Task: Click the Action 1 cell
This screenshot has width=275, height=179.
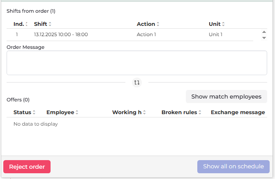Action: [x=146, y=34]
